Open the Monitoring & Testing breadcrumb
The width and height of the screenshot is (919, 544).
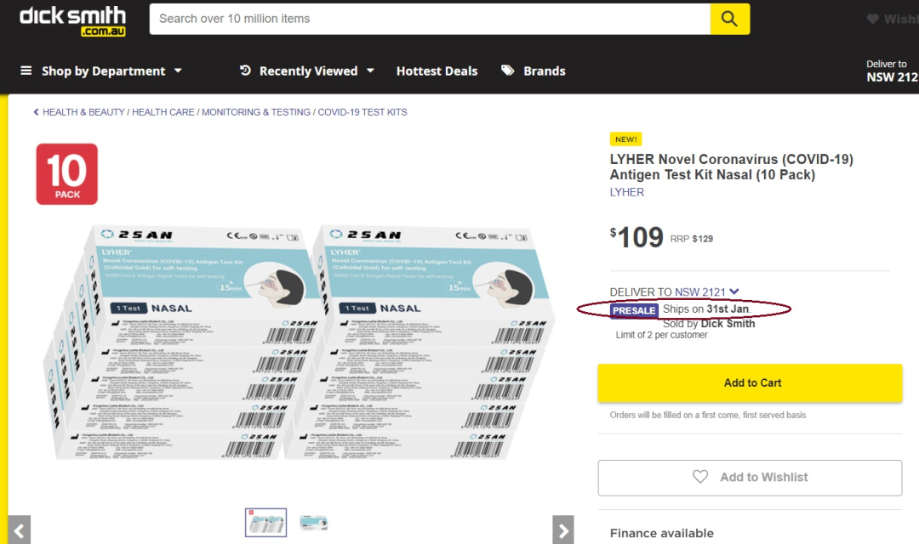pos(256,112)
